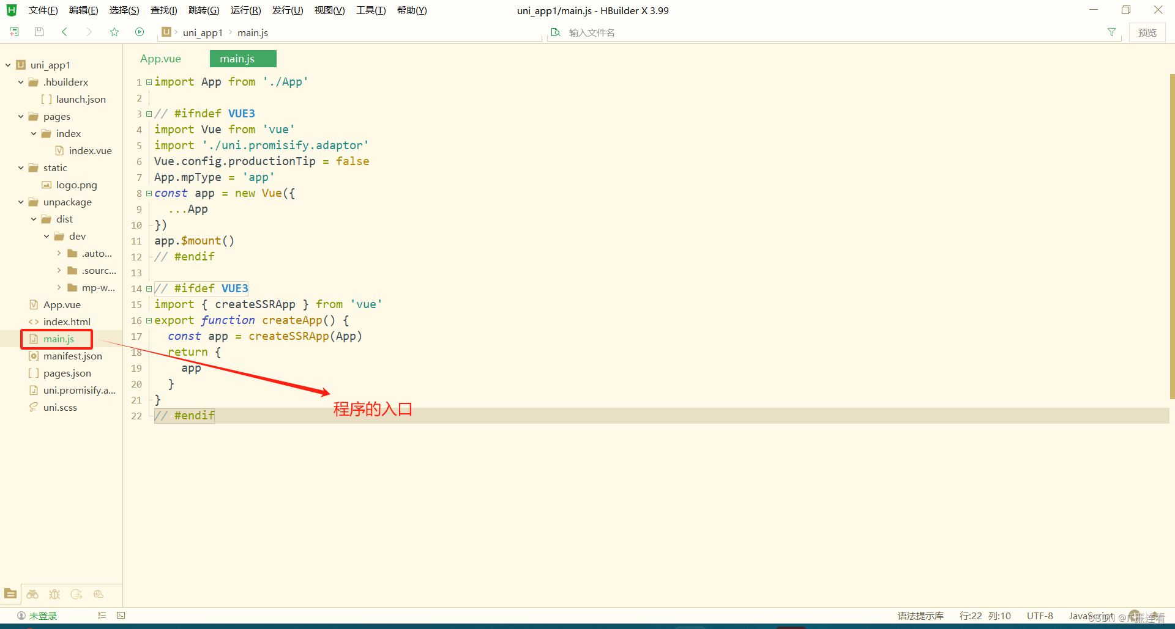Click the file search icon beside filename input

tap(556, 32)
